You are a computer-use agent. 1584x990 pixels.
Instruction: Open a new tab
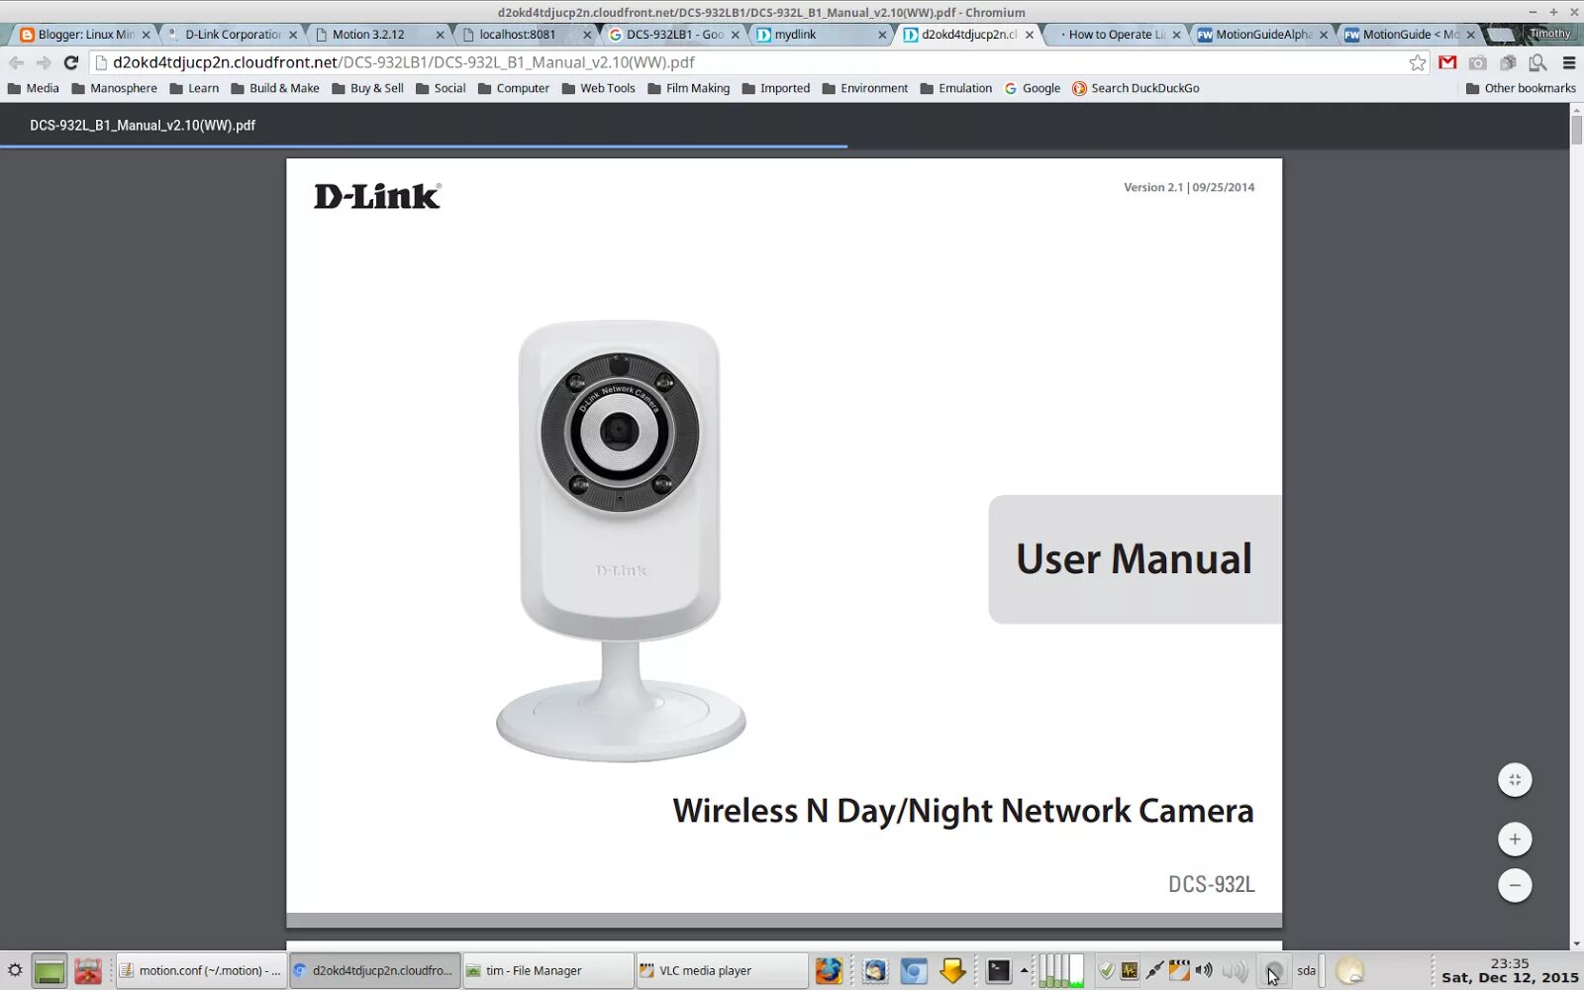pyautogui.click(x=1502, y=35)
